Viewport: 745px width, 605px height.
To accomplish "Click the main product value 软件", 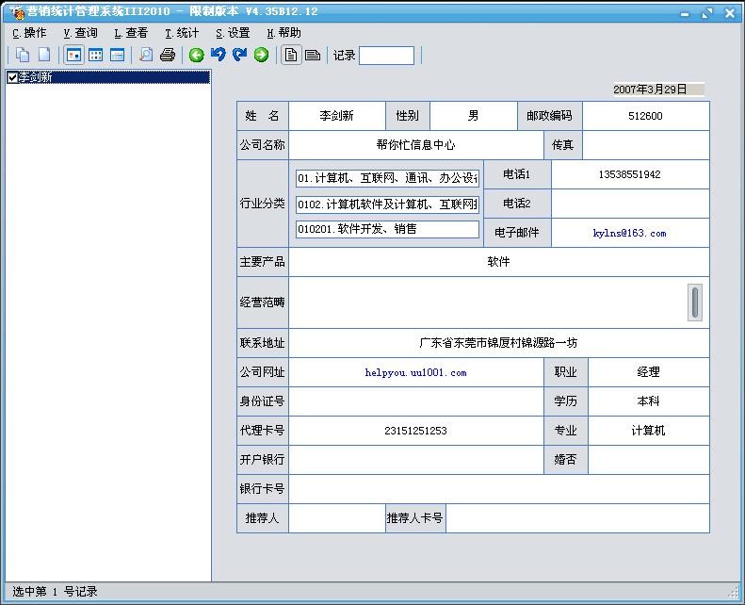I will [x=499, y=262].
